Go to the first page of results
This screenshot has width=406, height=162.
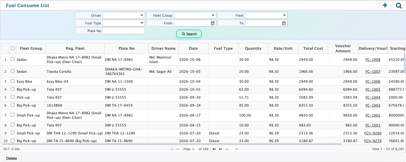[172, 149]
